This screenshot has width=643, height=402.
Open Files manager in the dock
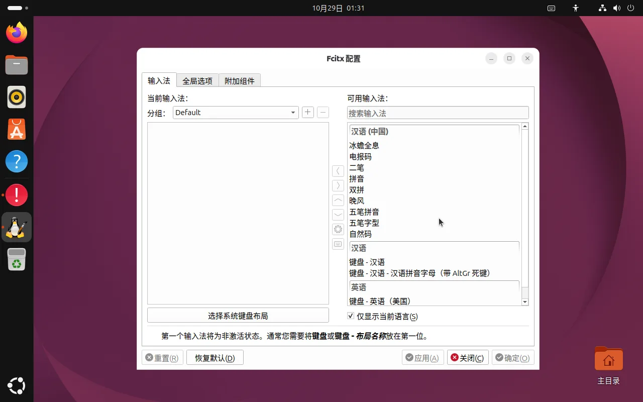click(x=17, y=65)
